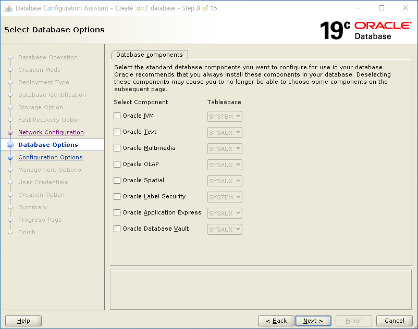Open the Oracle OLAP tablespace dropdown

[225, 165]
